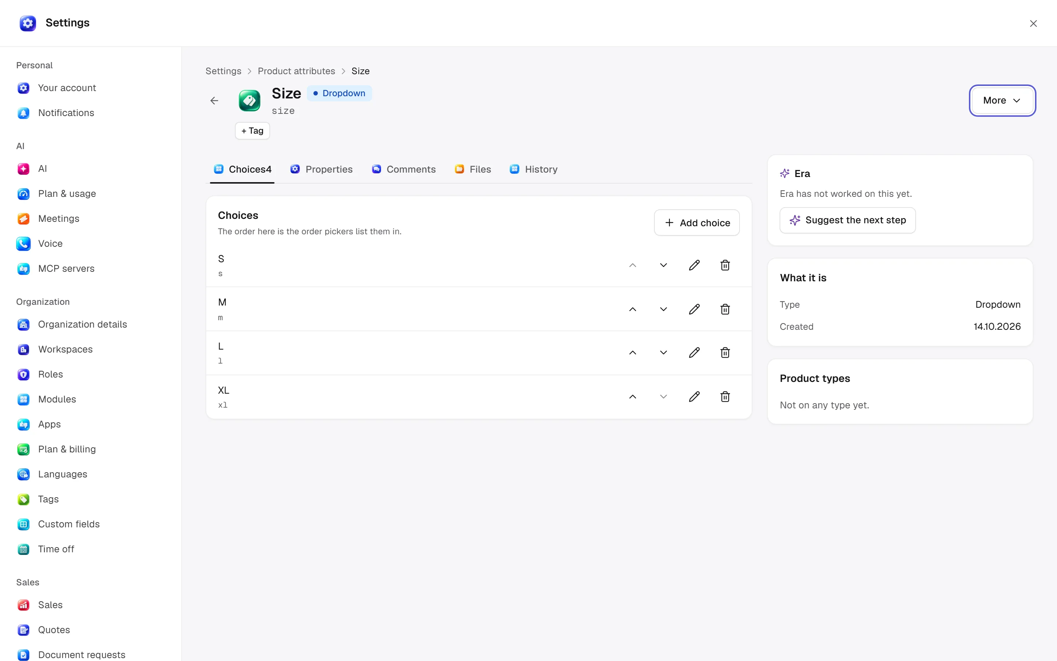Move the XL choice up
Screen dimensions: 1057x661
632,397
